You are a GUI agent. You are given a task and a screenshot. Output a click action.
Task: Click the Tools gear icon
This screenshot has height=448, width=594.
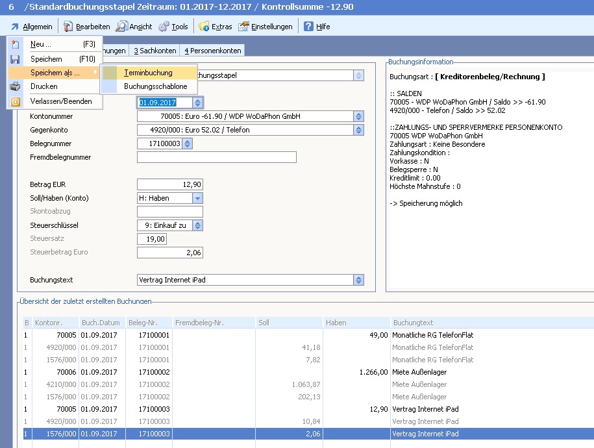(x=164, y=27)
